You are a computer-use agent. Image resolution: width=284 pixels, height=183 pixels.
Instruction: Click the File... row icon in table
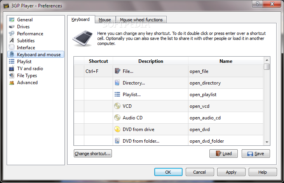coord(117,71)
